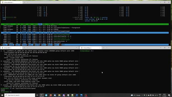Show hidden system tray icons
Viewport: 172px width, 97px height.
coord(142,95)
